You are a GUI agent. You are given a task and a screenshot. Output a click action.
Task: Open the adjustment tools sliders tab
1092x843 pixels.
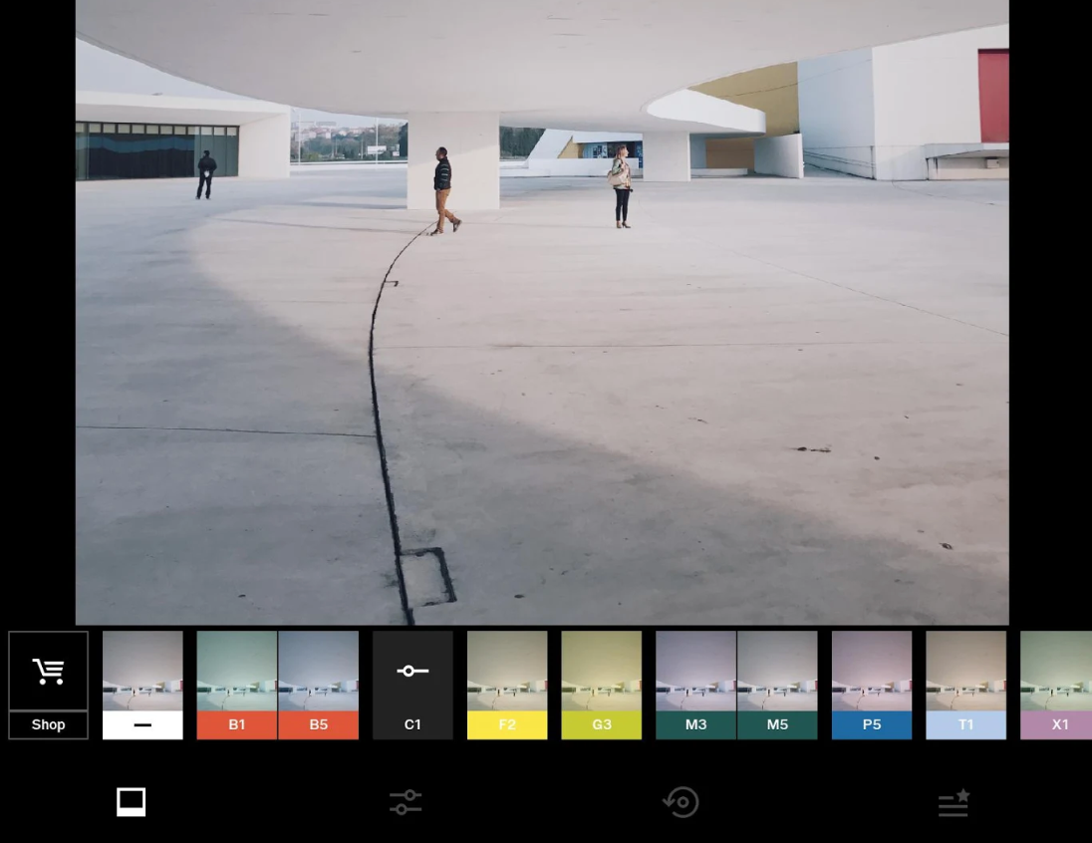tap(406, 802)
